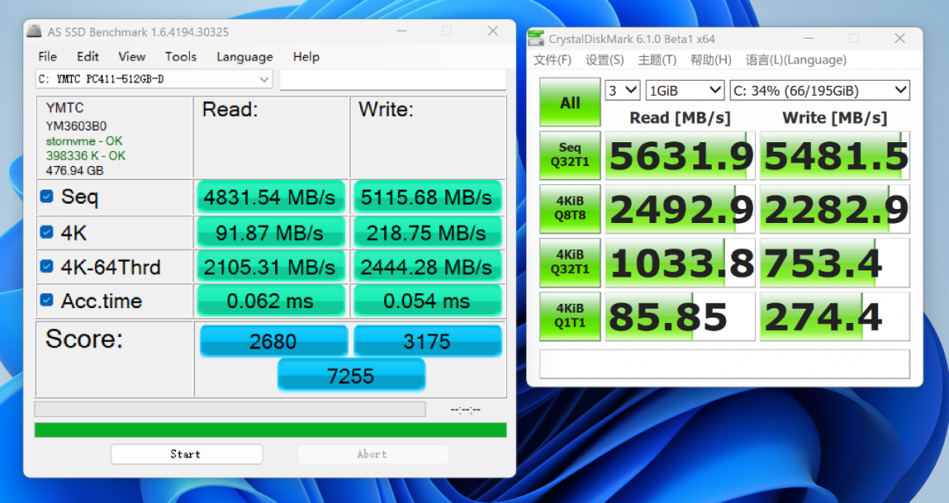Viewport: 949px width, 503px height.
Task: Open the 主题(T) menu in CrystalDiskMark
Action: tap(657, 60)
